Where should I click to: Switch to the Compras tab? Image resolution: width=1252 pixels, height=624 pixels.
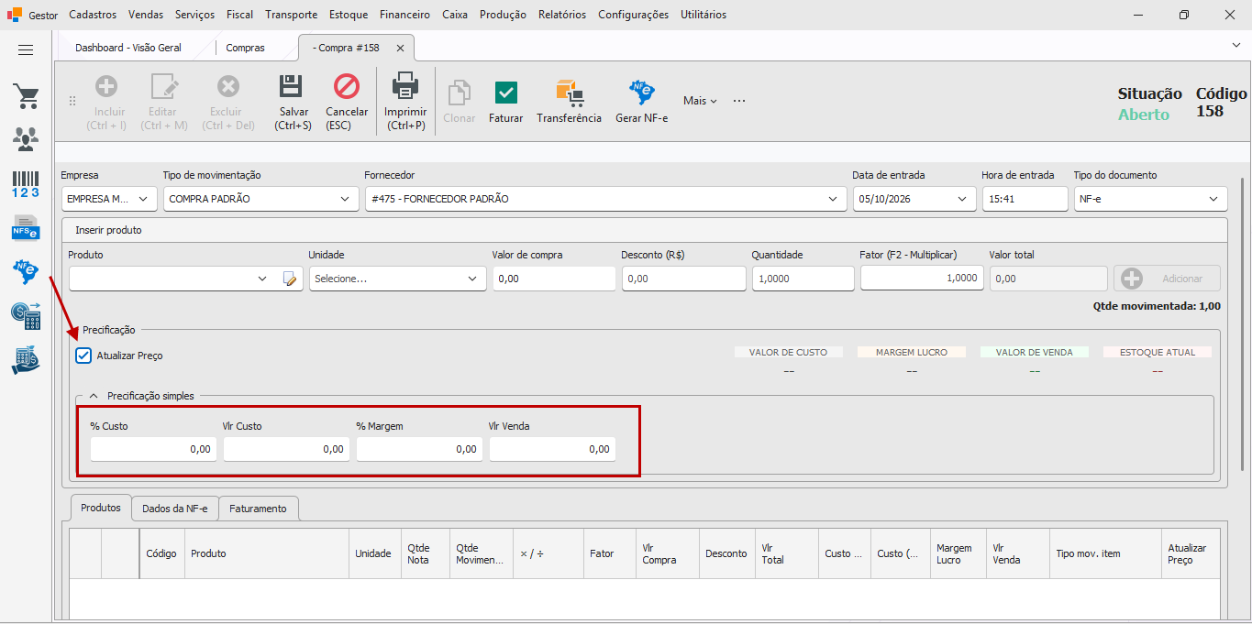pyautogui.click(x=245, y=48)
